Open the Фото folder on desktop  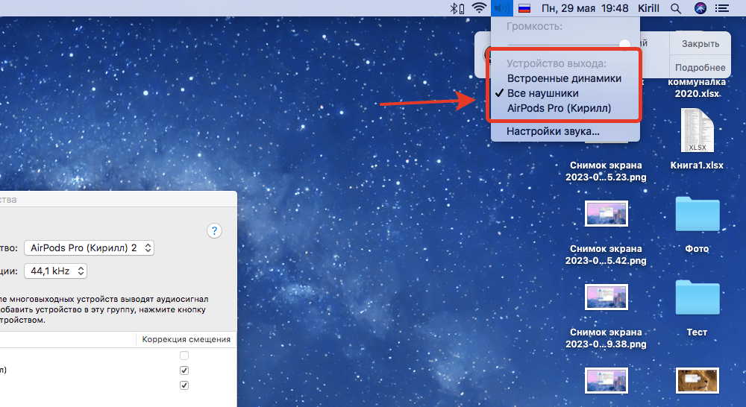[697, 215]
